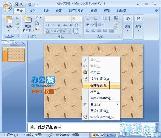Open the character spacing AV dropdown

[78, 25]
